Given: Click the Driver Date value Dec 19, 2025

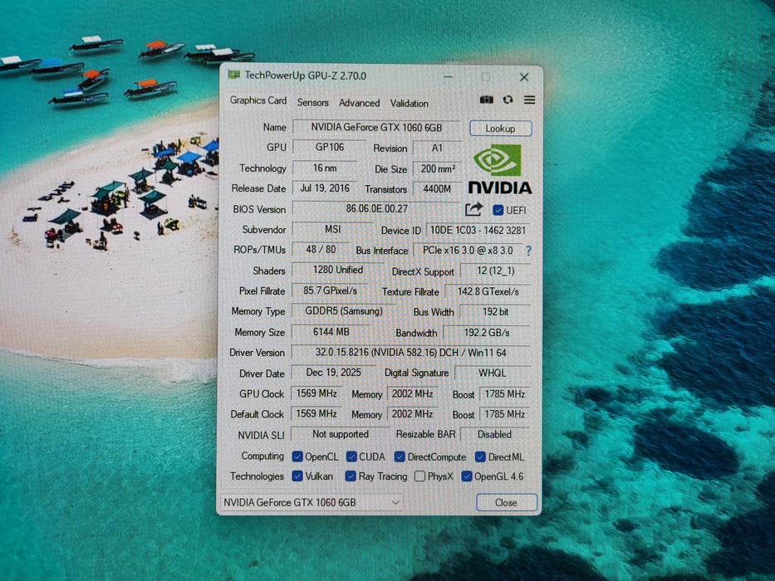Looking at the screenshot, I should click(x=334, y=373).
